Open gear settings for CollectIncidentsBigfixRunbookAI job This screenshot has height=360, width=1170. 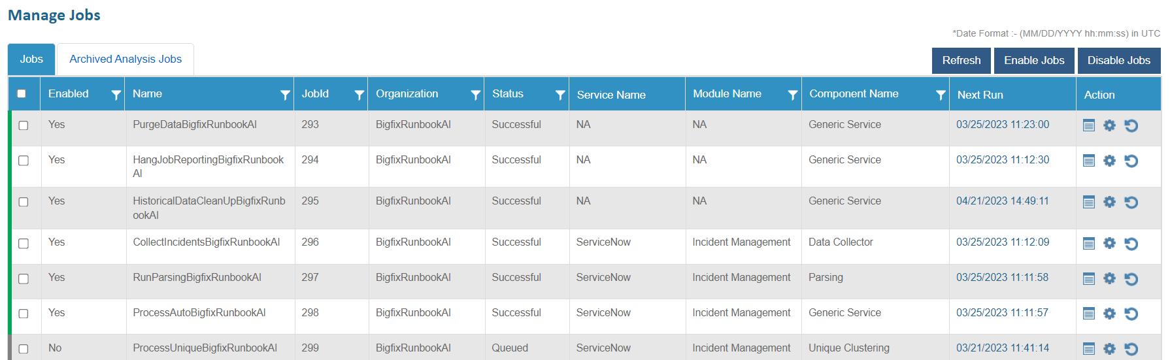click(x=1109, y=244)
